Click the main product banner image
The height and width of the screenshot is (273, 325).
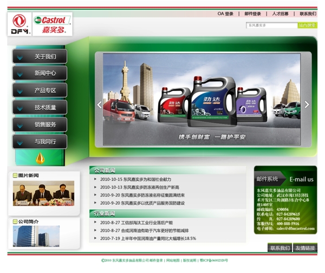[x=201, y=100]
